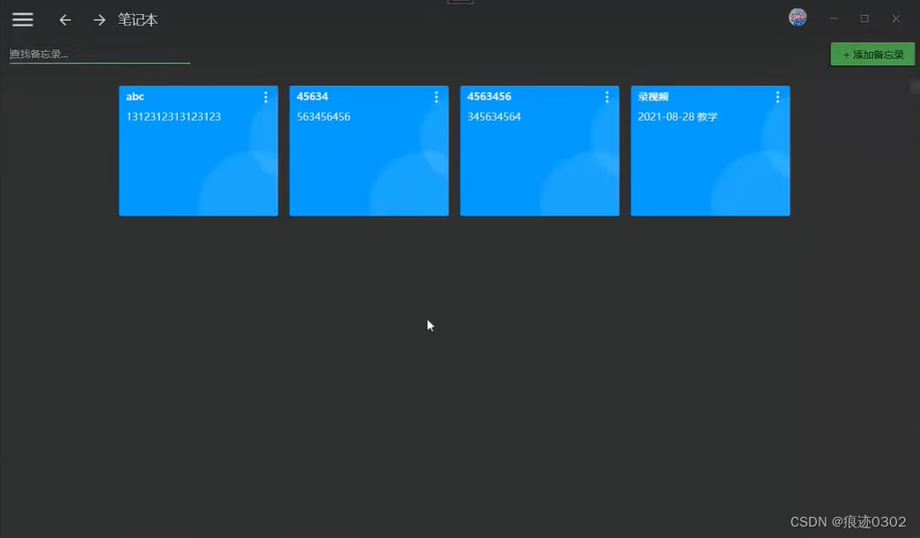Screen dimensions: 920x538
Task: Open the memo card showing 345634564
Action: tap(540, 150)
